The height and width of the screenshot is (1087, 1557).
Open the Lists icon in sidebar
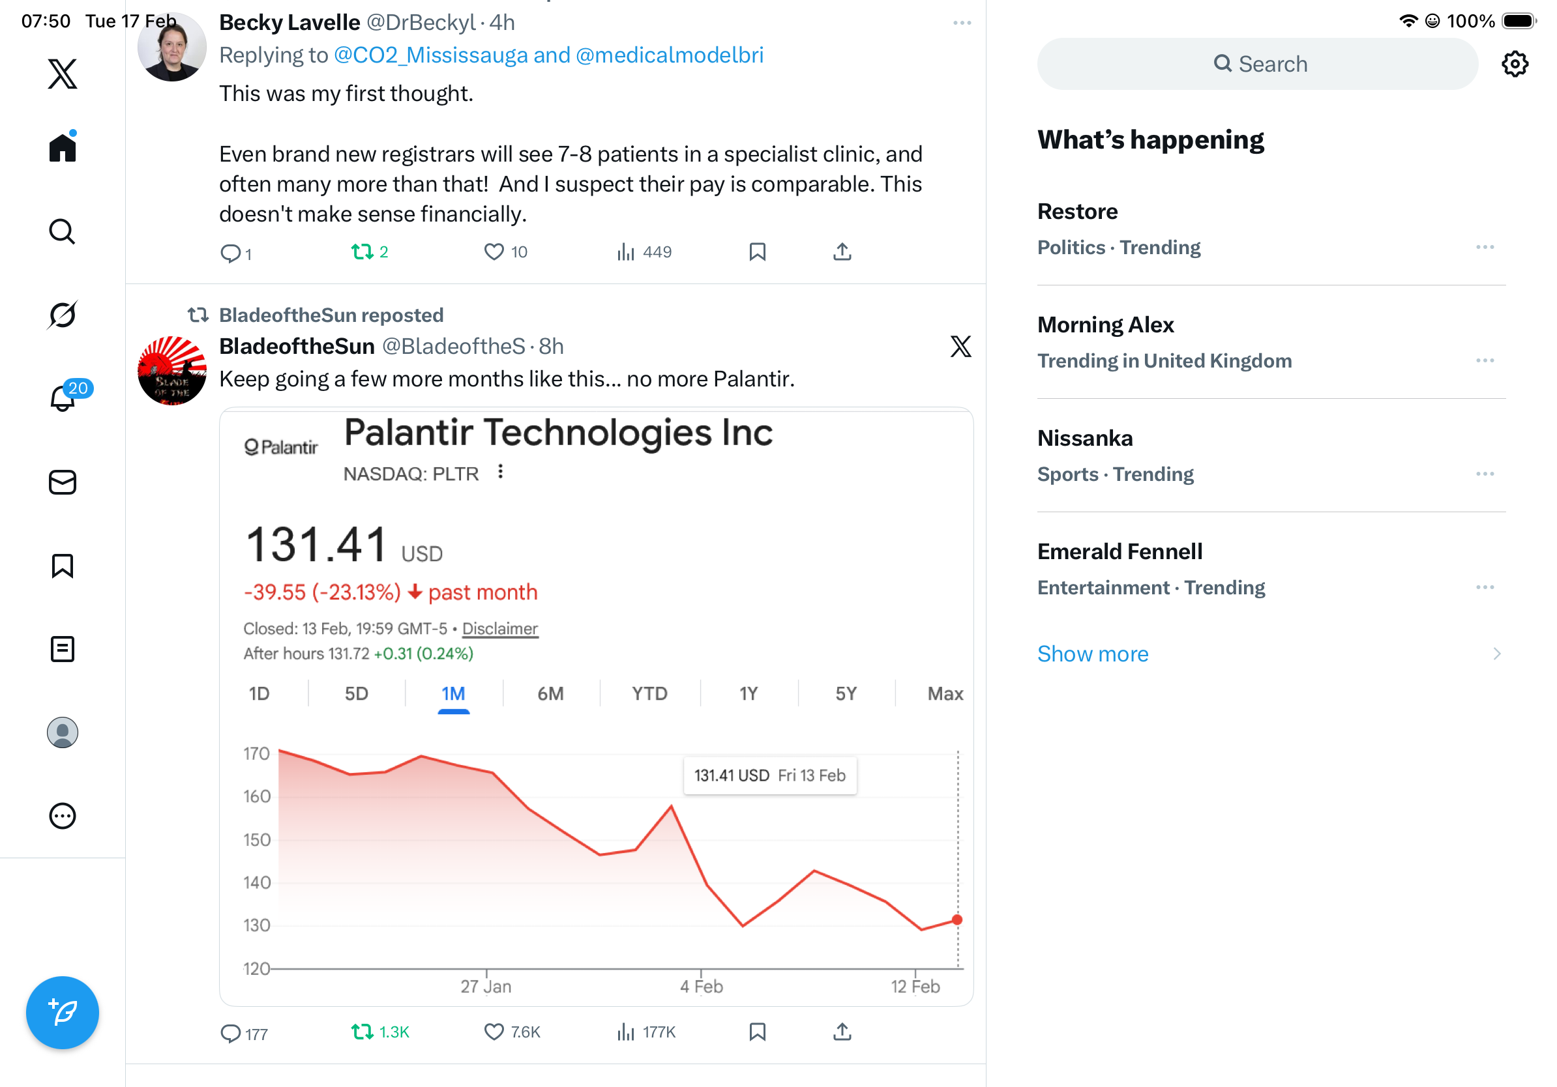point(63,649)
